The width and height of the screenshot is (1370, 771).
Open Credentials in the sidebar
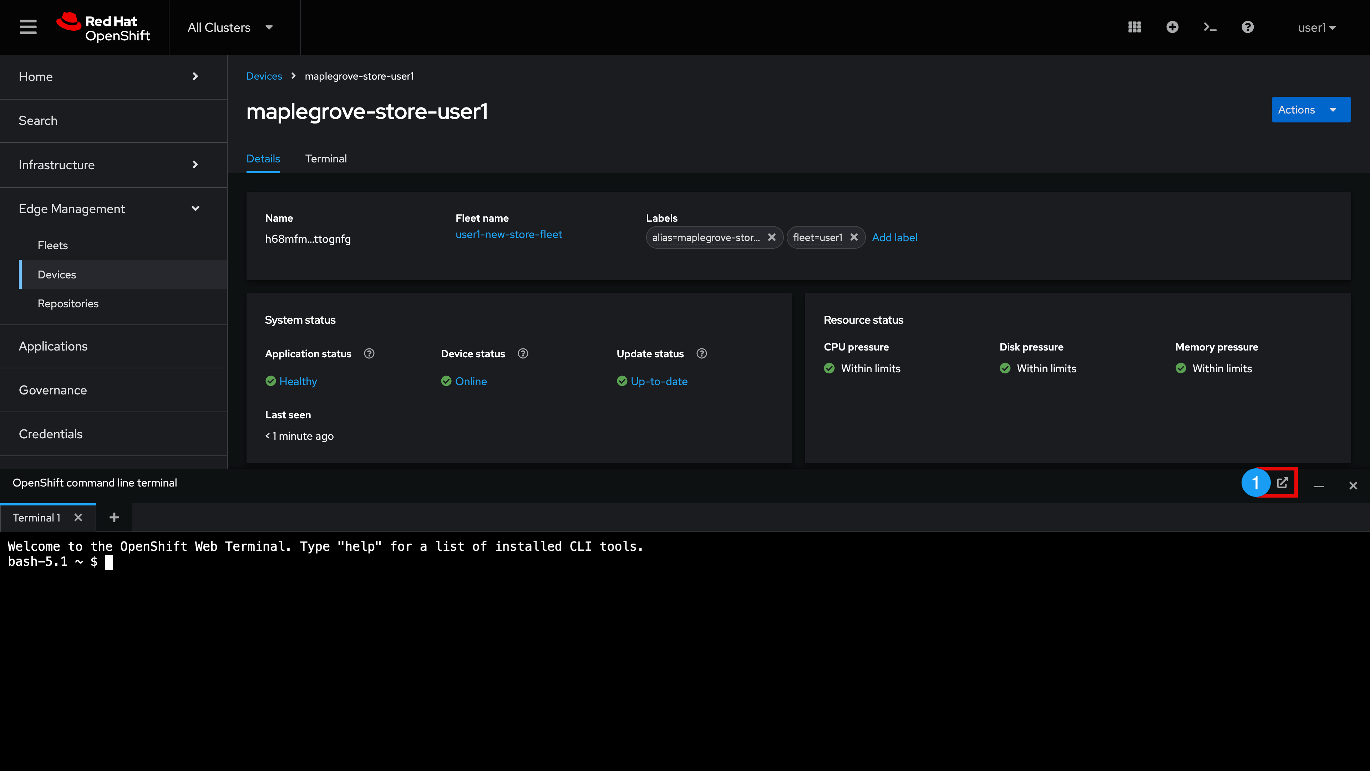coord(113,434)
